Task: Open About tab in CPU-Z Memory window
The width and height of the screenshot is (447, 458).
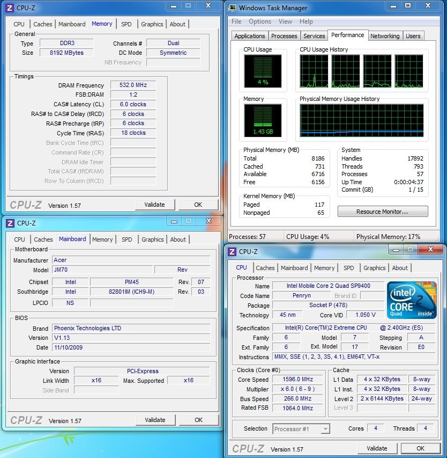Action: pos(177,24)
